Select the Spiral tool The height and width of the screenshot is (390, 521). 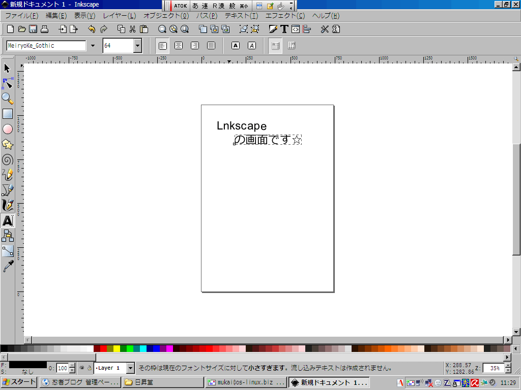tap(7, 159)
